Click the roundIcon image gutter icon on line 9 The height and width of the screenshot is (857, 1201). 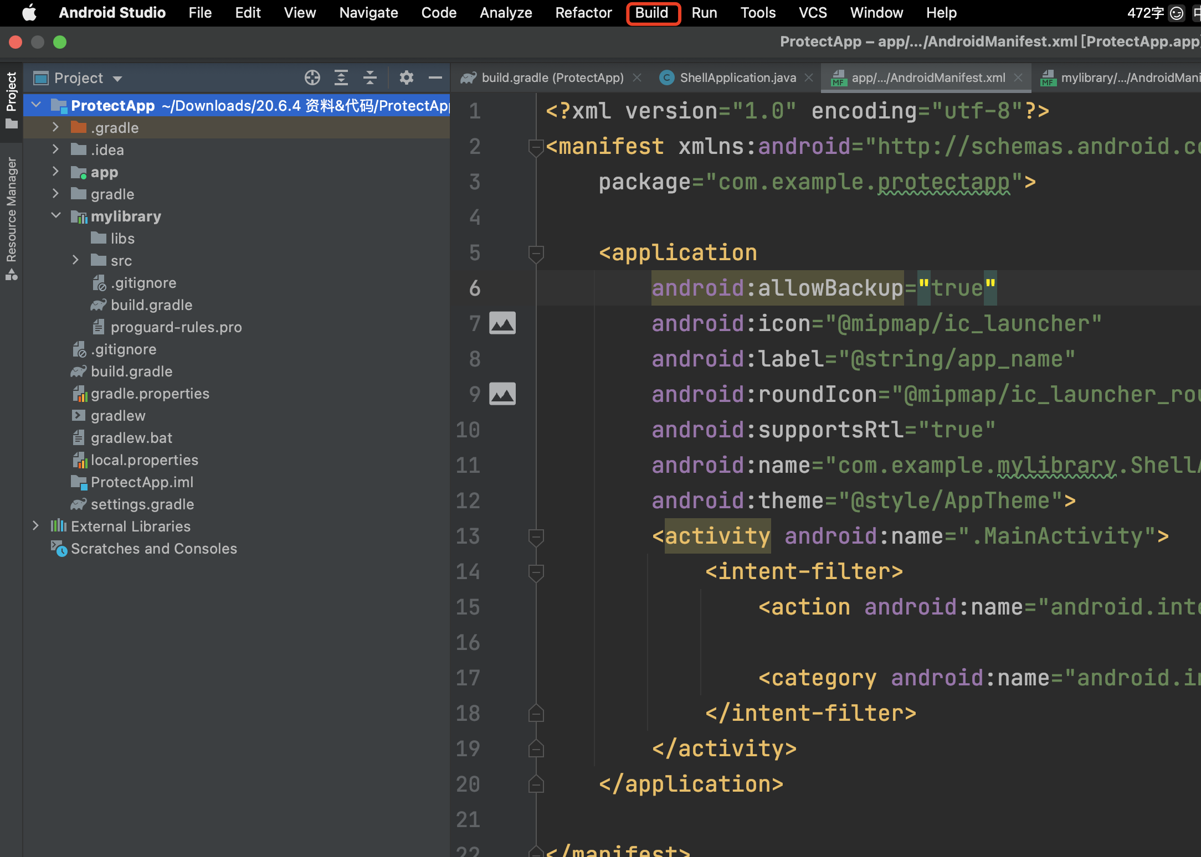pos(502,394)
